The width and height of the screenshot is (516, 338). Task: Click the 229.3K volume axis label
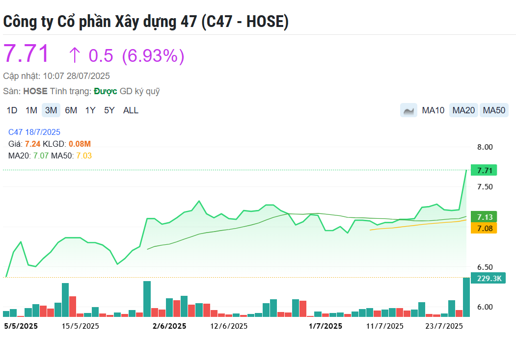click(x=488, y=278)
